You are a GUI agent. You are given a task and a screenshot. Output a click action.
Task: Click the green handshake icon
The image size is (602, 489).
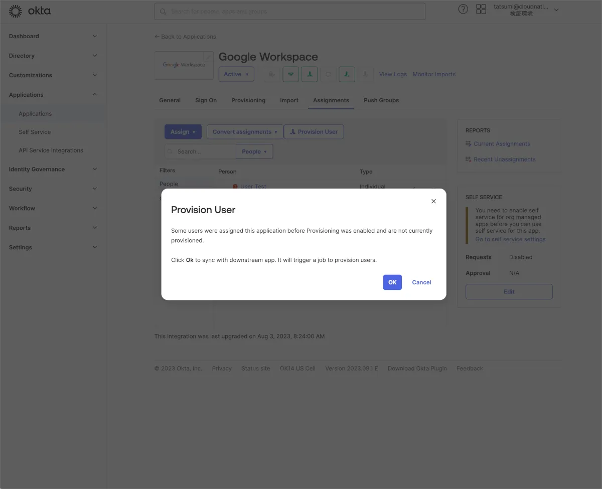(290, 74)
